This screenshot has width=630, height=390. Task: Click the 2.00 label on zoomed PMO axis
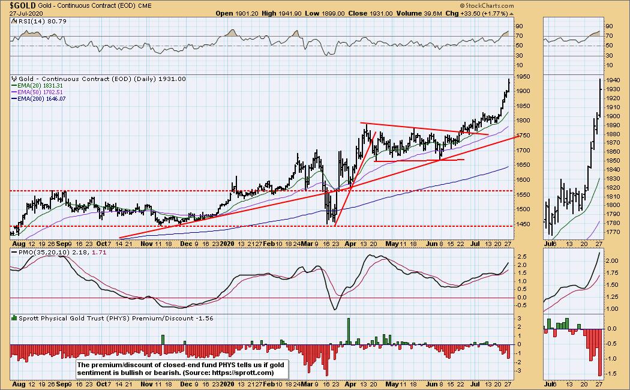612,261
